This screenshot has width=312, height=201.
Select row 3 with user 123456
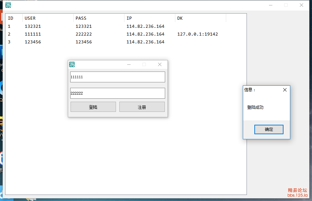tap(33, 42)
